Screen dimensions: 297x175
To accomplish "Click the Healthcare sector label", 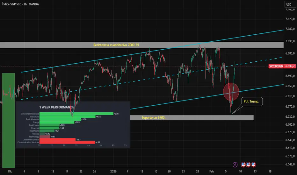I will 34,131.
